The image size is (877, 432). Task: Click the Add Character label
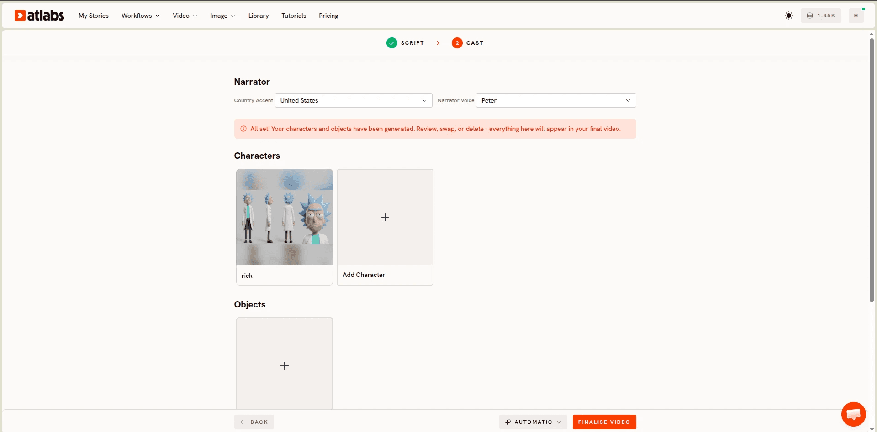point(364,275)
